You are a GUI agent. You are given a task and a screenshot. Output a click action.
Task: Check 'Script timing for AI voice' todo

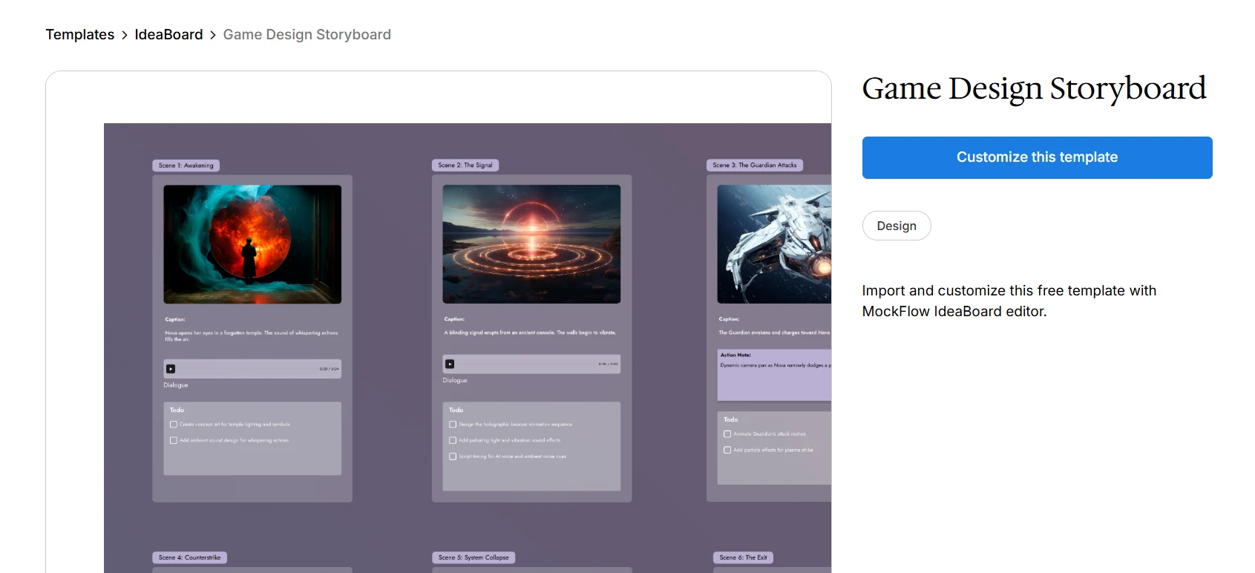pos(453,456)
